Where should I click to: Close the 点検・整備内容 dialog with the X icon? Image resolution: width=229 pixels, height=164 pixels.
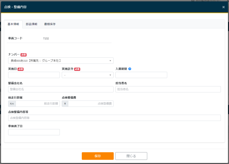(x=223, y=7)
